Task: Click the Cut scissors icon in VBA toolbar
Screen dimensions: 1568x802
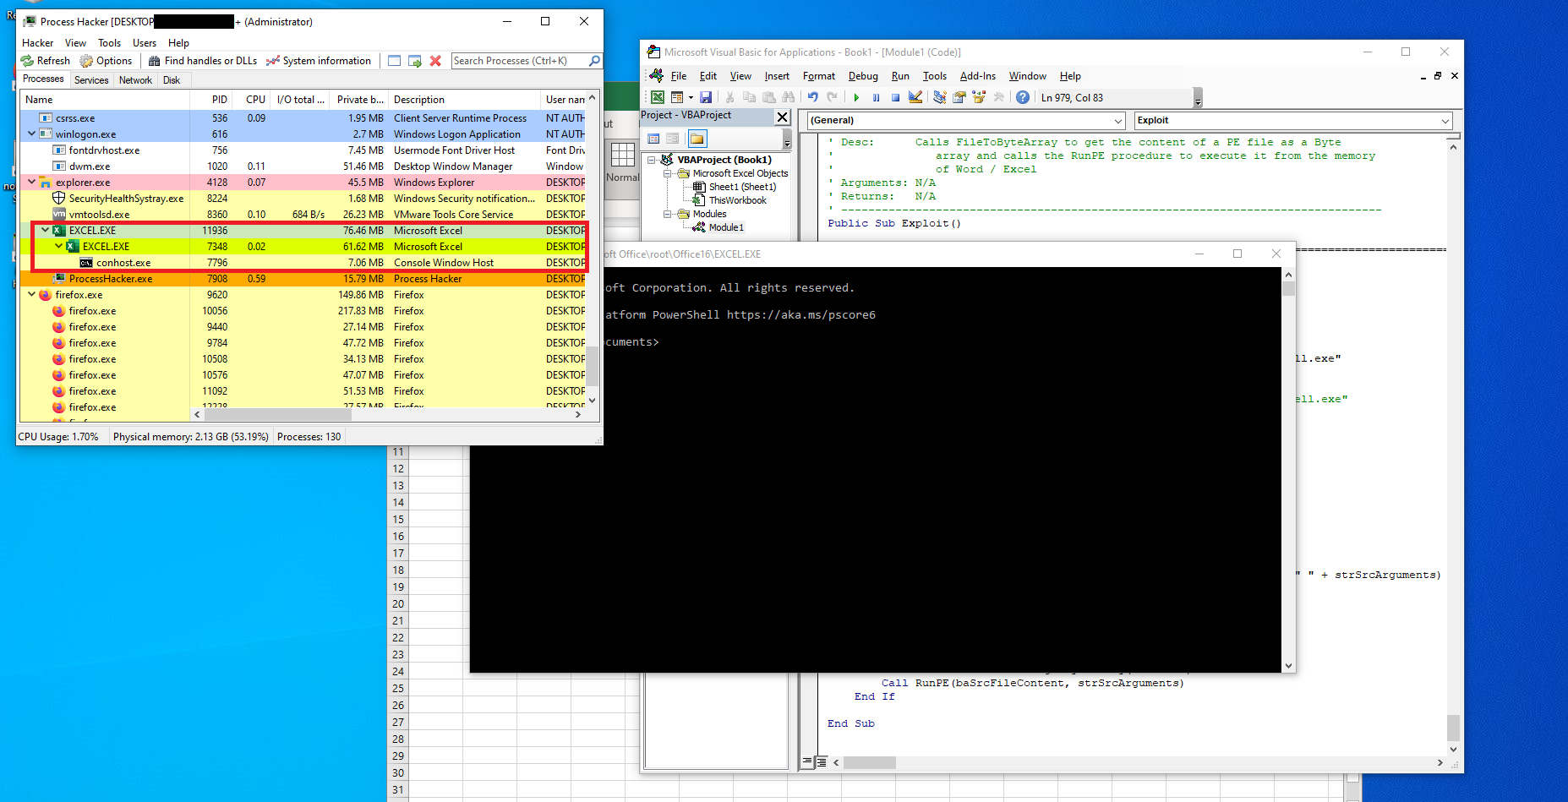Action: click(x=729, y=97)
